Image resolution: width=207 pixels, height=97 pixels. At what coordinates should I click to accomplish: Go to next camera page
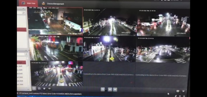(x=115, y=90)
